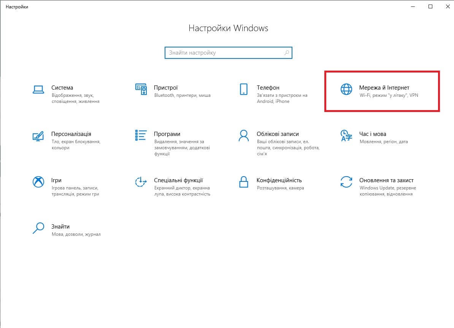
Task: Open the Система laptop icon
Action: click(38, 90)
